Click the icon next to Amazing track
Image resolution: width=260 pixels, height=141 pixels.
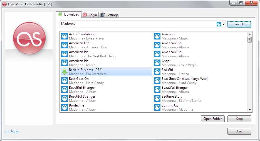tap(157, 36)
